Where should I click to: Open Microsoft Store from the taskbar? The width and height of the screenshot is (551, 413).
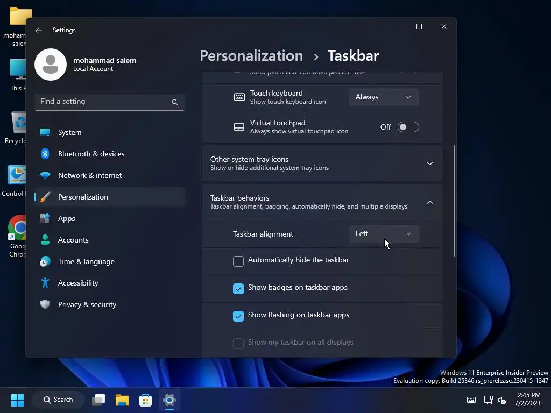pyautogui.click(x=145, y=400)
